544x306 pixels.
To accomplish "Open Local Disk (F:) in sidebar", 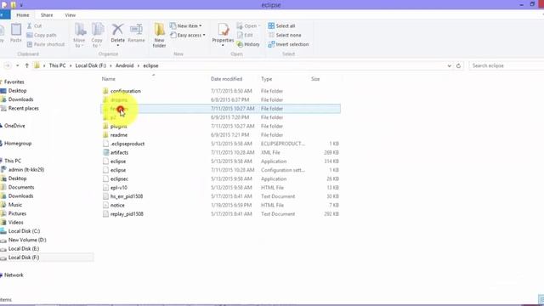I will coord(24,258).
